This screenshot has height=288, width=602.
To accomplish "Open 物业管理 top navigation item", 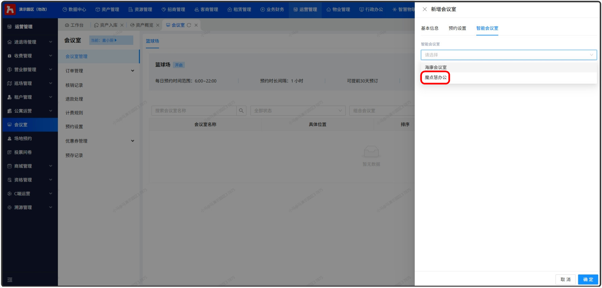I will coord(338,9).
